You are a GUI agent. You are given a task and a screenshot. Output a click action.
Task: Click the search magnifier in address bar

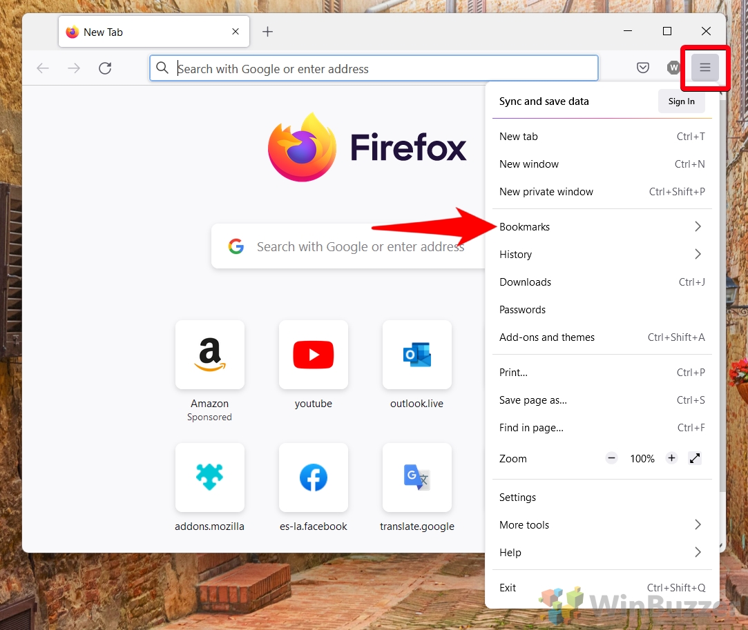point(162,68)
